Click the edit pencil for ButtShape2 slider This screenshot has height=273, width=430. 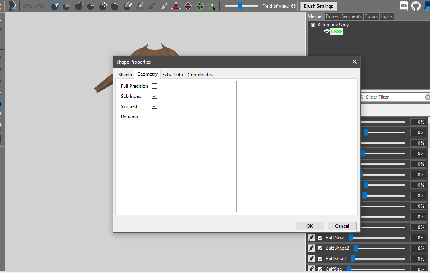coord(311,248)
